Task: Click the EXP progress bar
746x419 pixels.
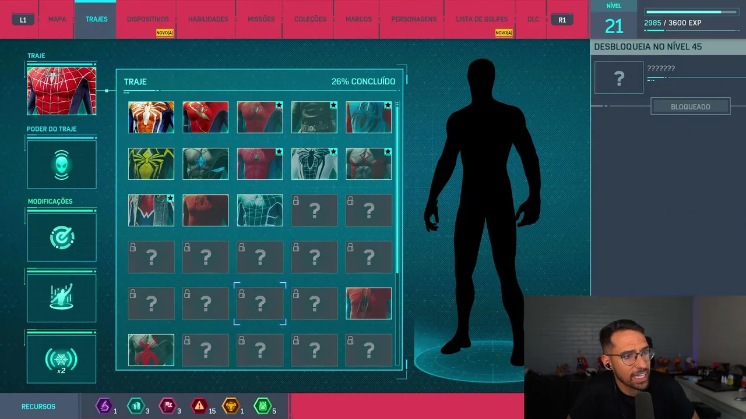Action: (692, 12)
